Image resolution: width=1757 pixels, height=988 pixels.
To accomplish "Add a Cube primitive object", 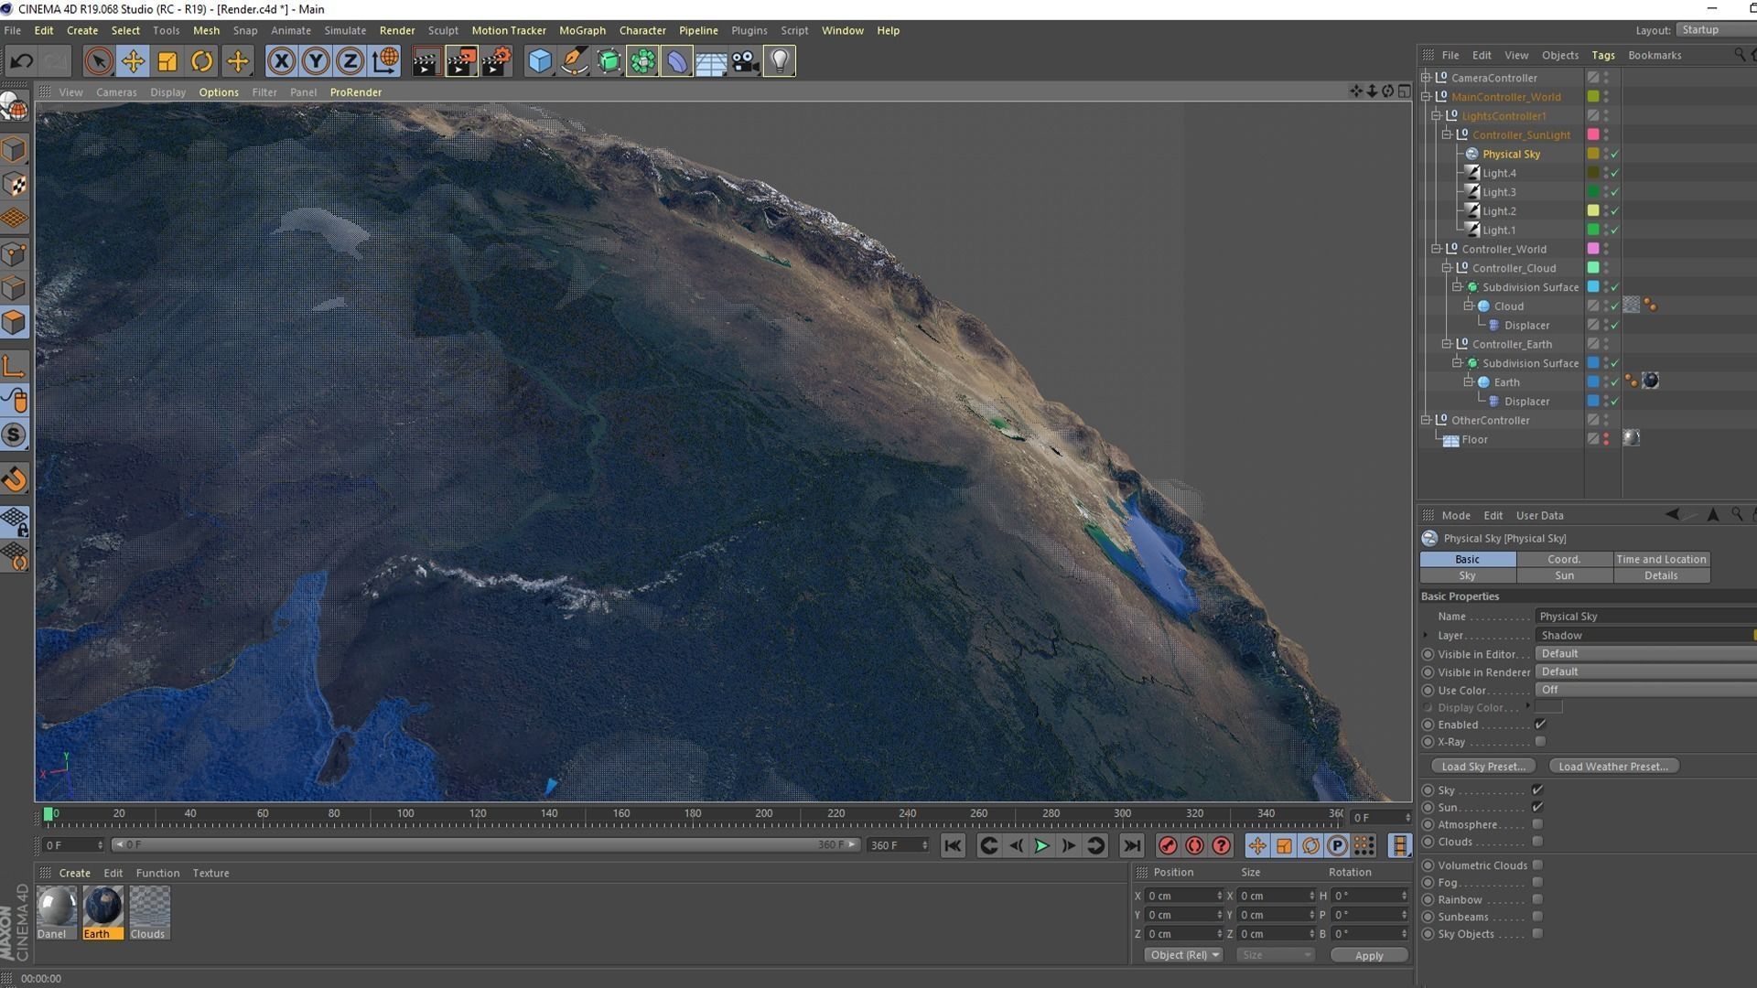I will tap(540, 61).
